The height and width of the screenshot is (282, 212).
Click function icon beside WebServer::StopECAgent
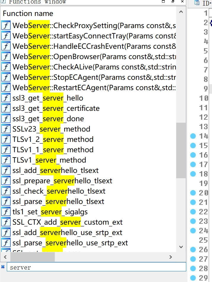point(6,77)
